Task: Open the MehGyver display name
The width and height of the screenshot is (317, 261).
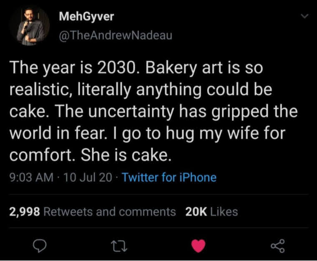Action: [86, 16]
